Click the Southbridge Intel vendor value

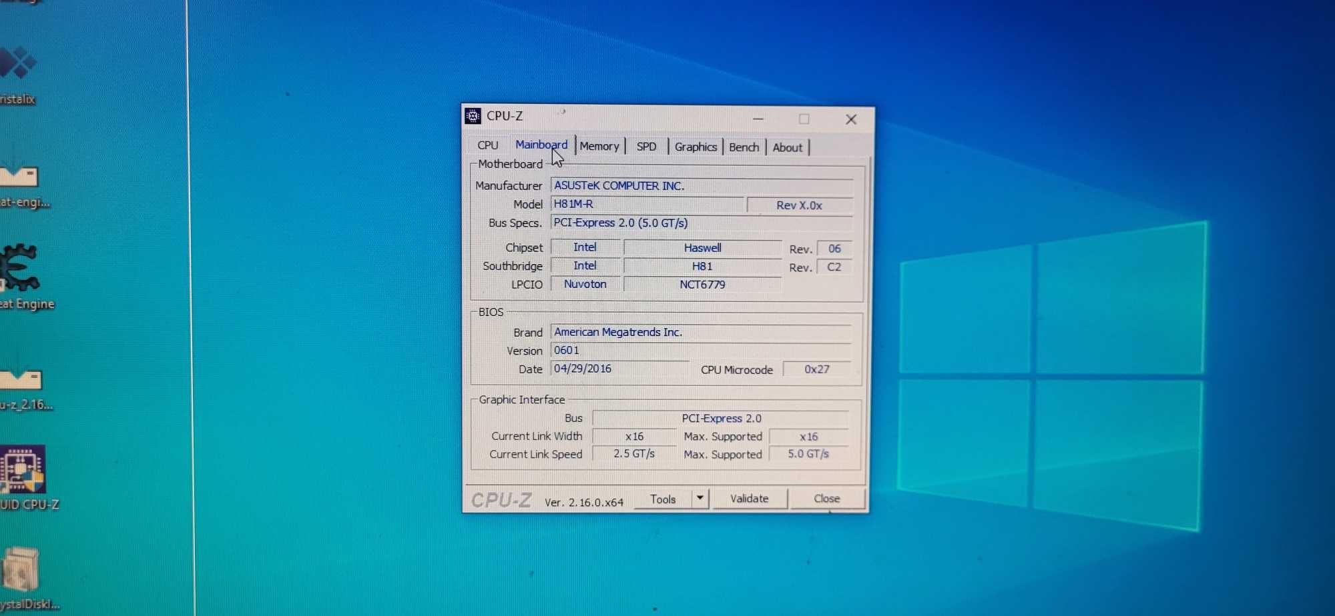[x=585, y=265]
